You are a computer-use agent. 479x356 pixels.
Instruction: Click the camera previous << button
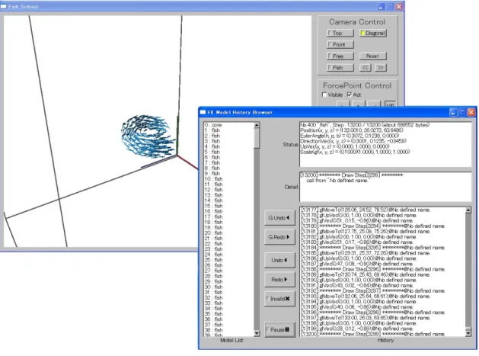(365, 68)
